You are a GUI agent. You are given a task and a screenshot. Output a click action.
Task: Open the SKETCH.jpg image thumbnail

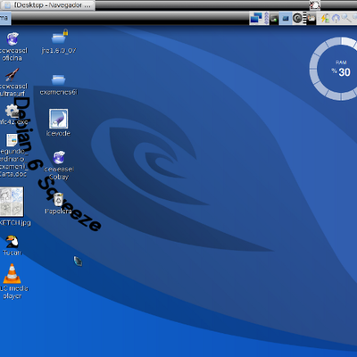click(12, 202)
